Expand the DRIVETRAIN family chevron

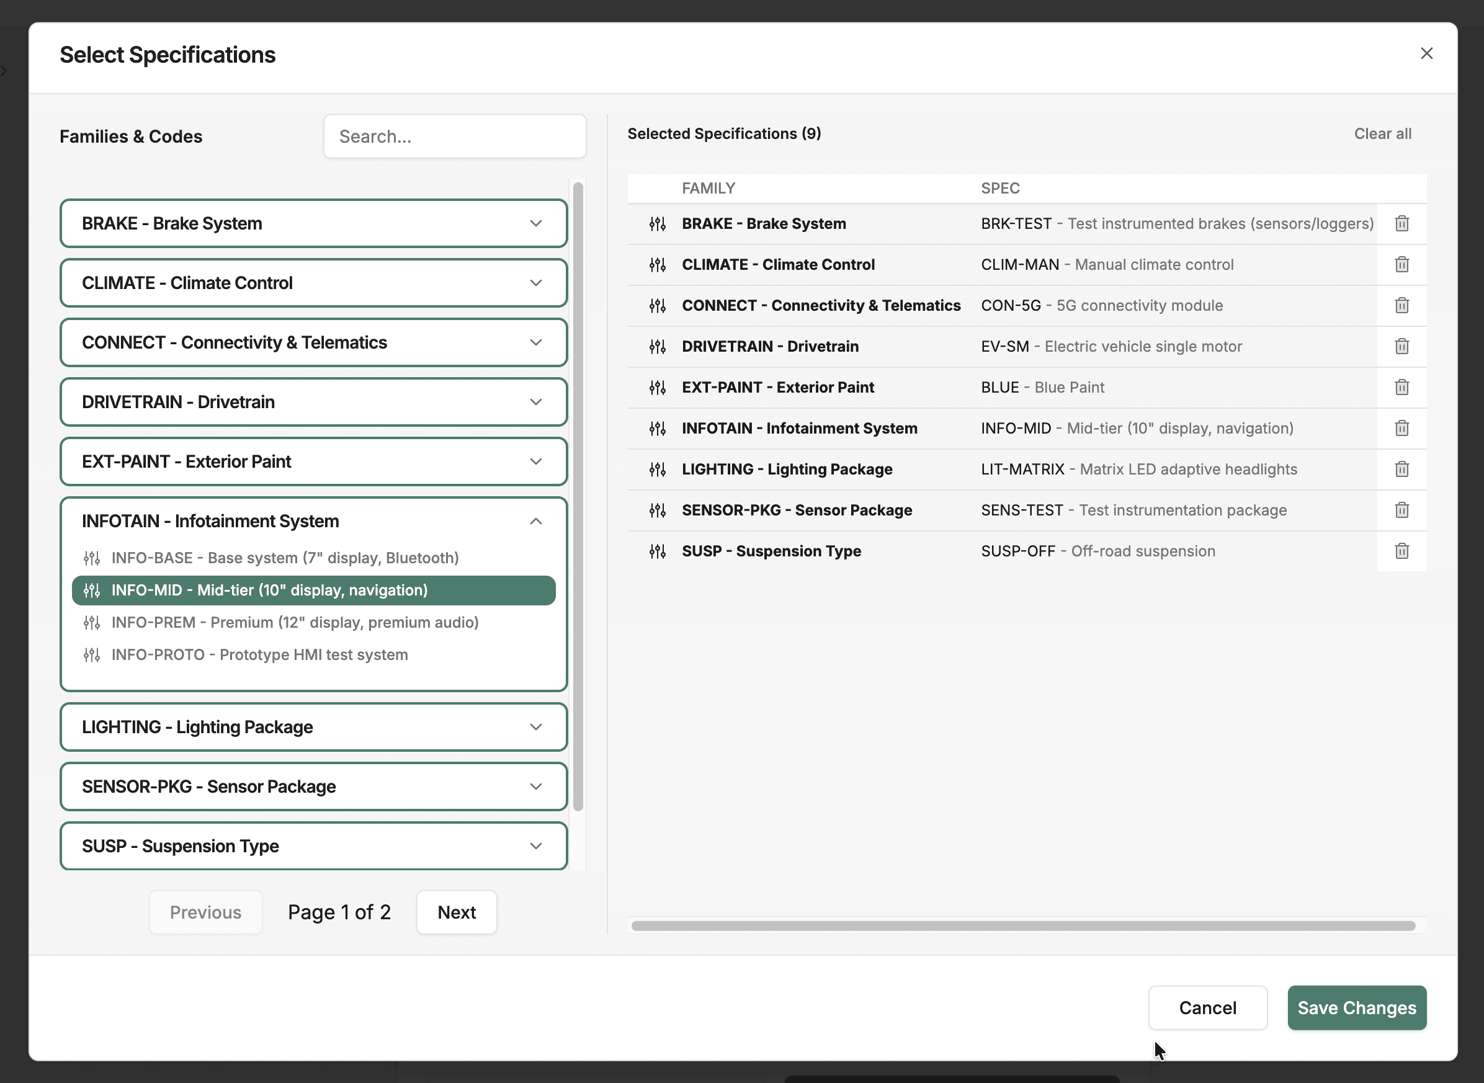click(536, 402)
